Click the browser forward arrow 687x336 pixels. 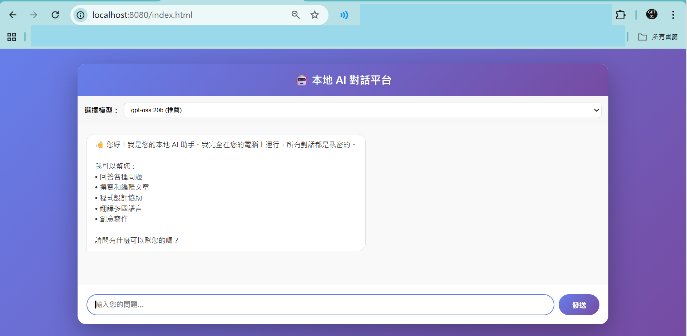coord(34,15)
